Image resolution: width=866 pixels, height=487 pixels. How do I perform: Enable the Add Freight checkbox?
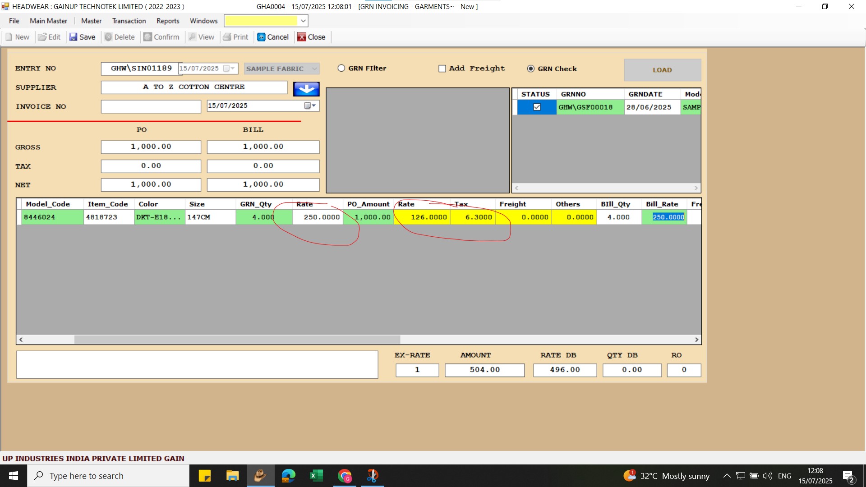pos(442,69)
